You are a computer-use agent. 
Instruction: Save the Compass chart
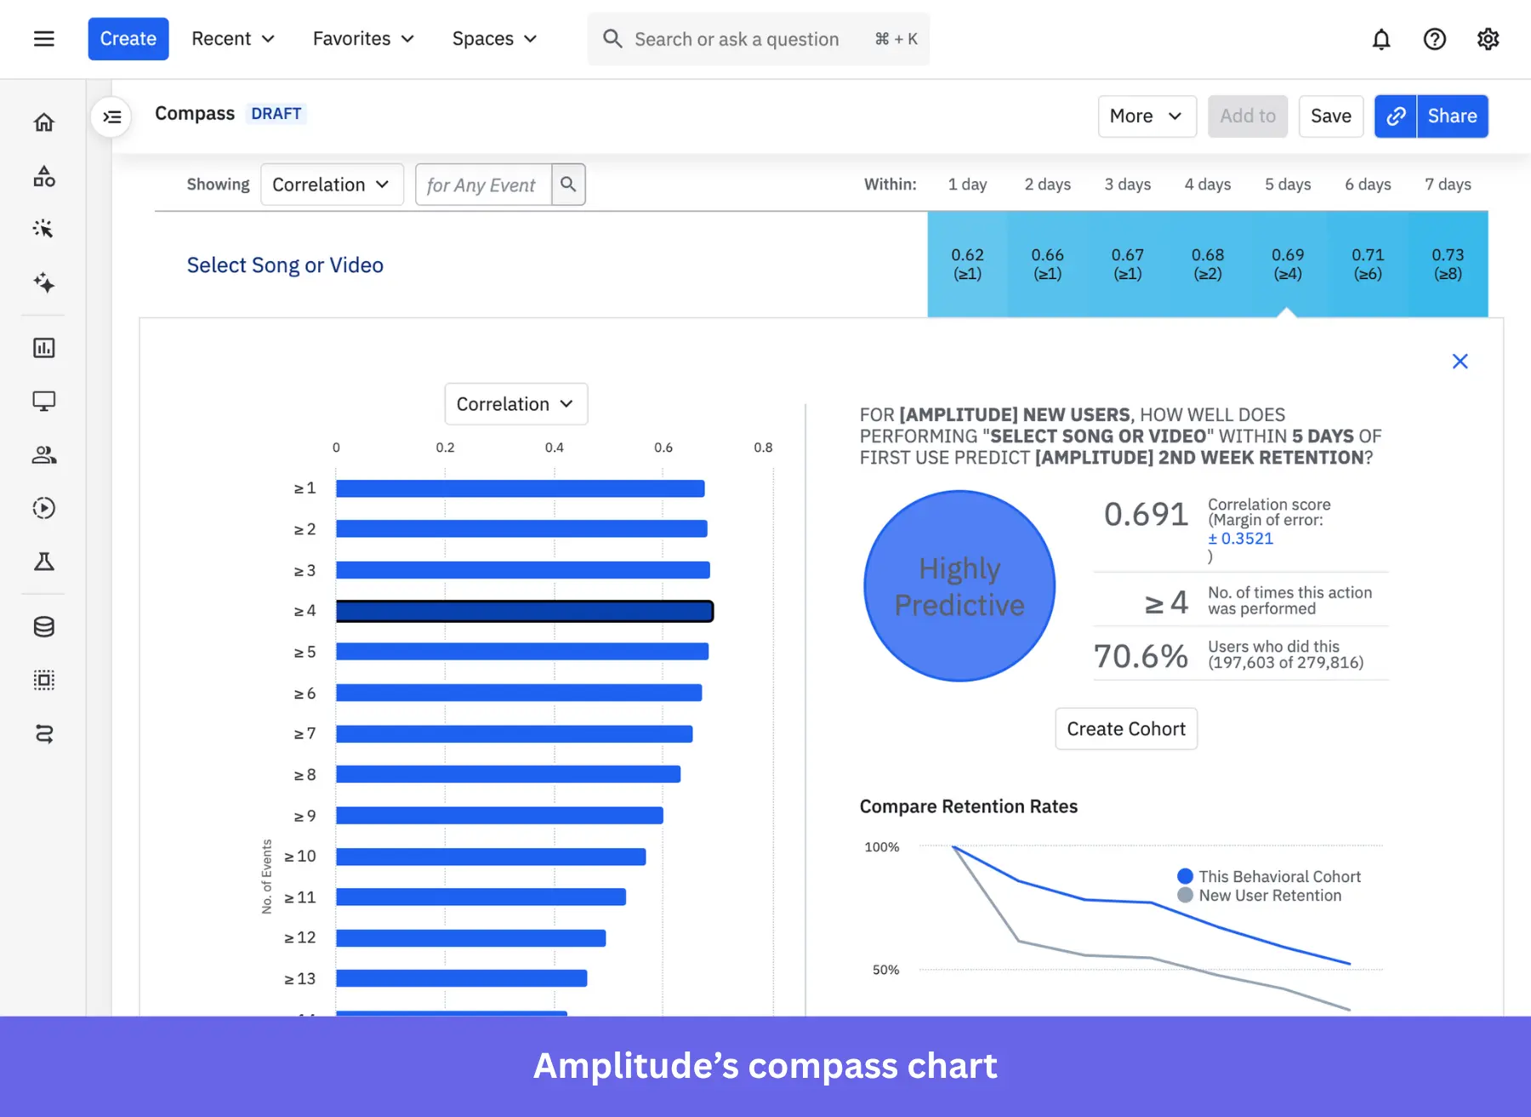tap(1330, 117)
